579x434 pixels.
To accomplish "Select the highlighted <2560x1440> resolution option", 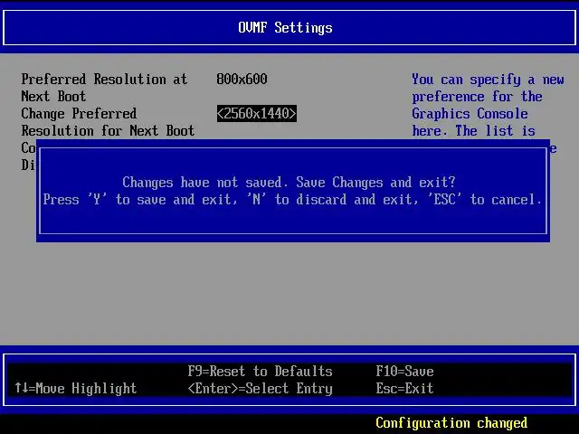I will (x=257, y=113).
